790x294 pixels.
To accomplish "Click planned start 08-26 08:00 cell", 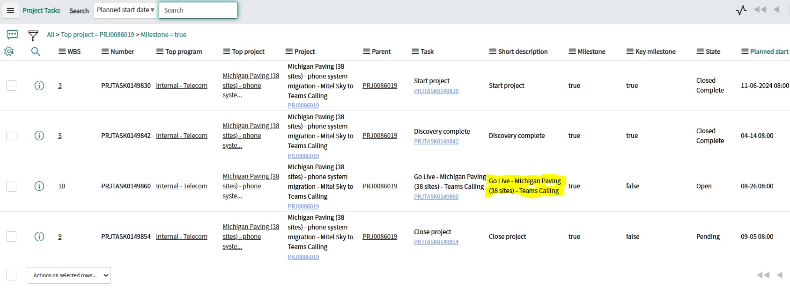I will 757,186.
